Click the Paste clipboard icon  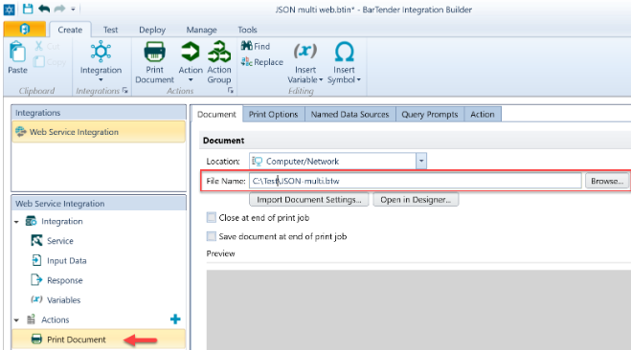click(x=17, y=53)
